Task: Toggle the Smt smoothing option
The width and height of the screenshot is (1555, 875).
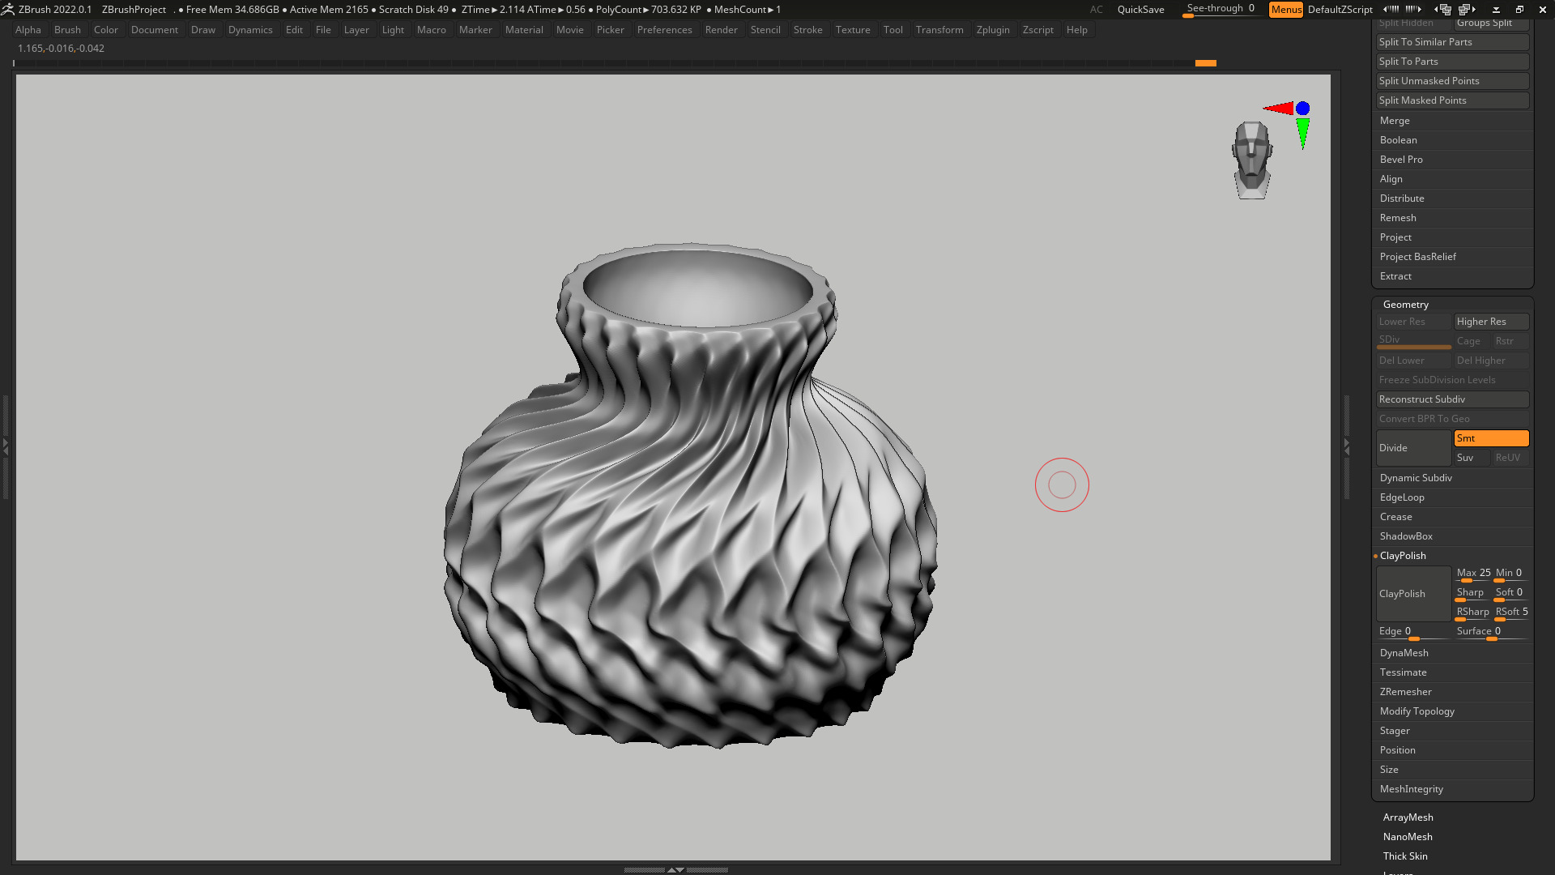Action: (x=1491, y=438)
